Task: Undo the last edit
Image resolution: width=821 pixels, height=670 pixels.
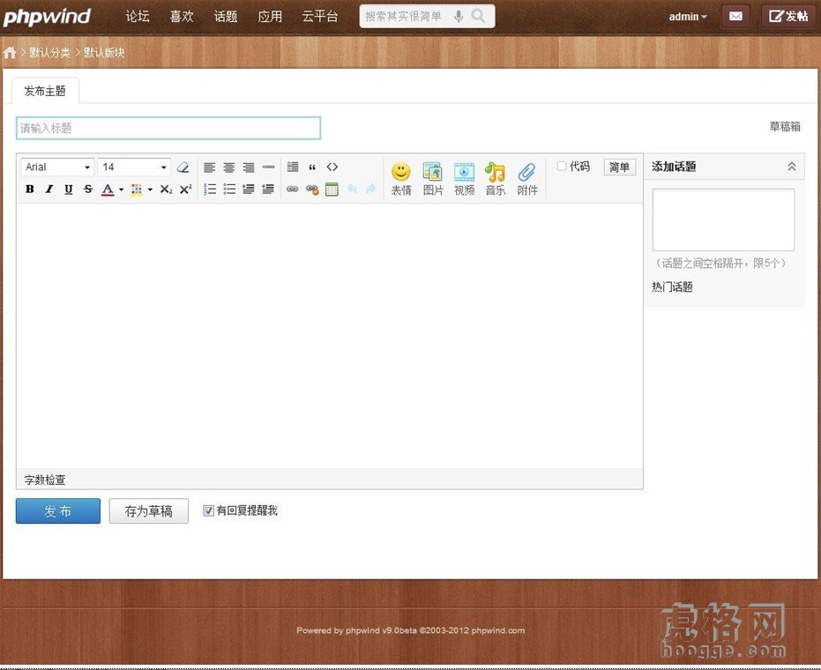Action: pos(352,189)
